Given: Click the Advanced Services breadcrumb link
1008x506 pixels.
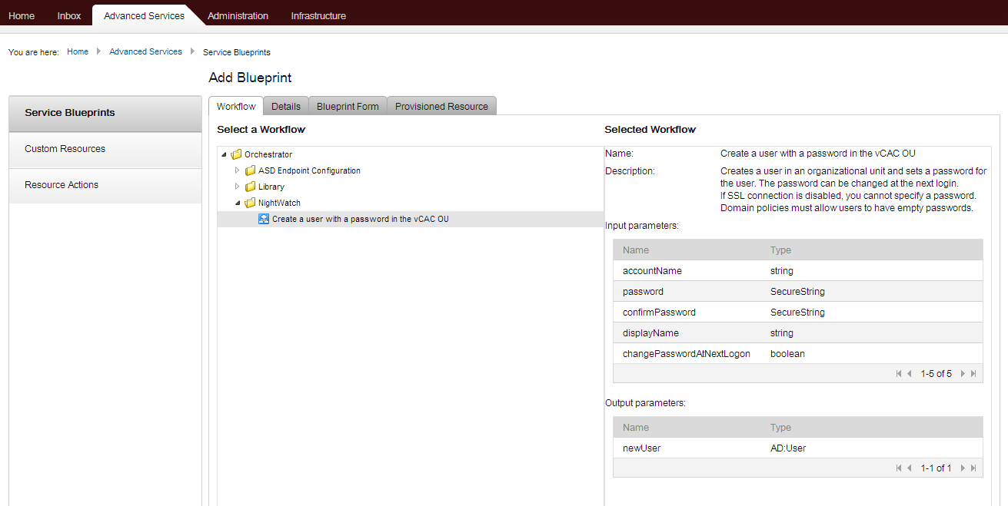Looking at the screenshot, I should pyautogui.click(x=145, y=51).
